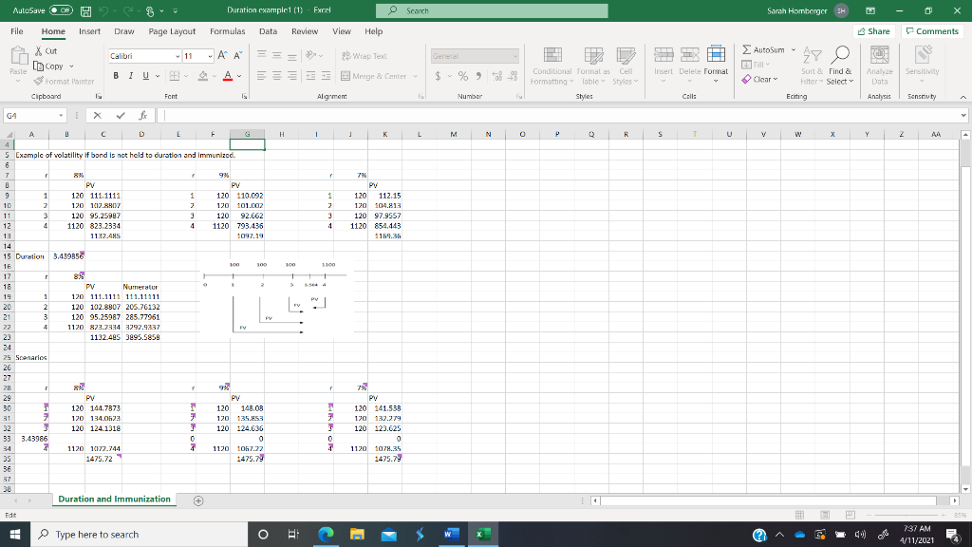Click the Share button

(x=873, y=31)
